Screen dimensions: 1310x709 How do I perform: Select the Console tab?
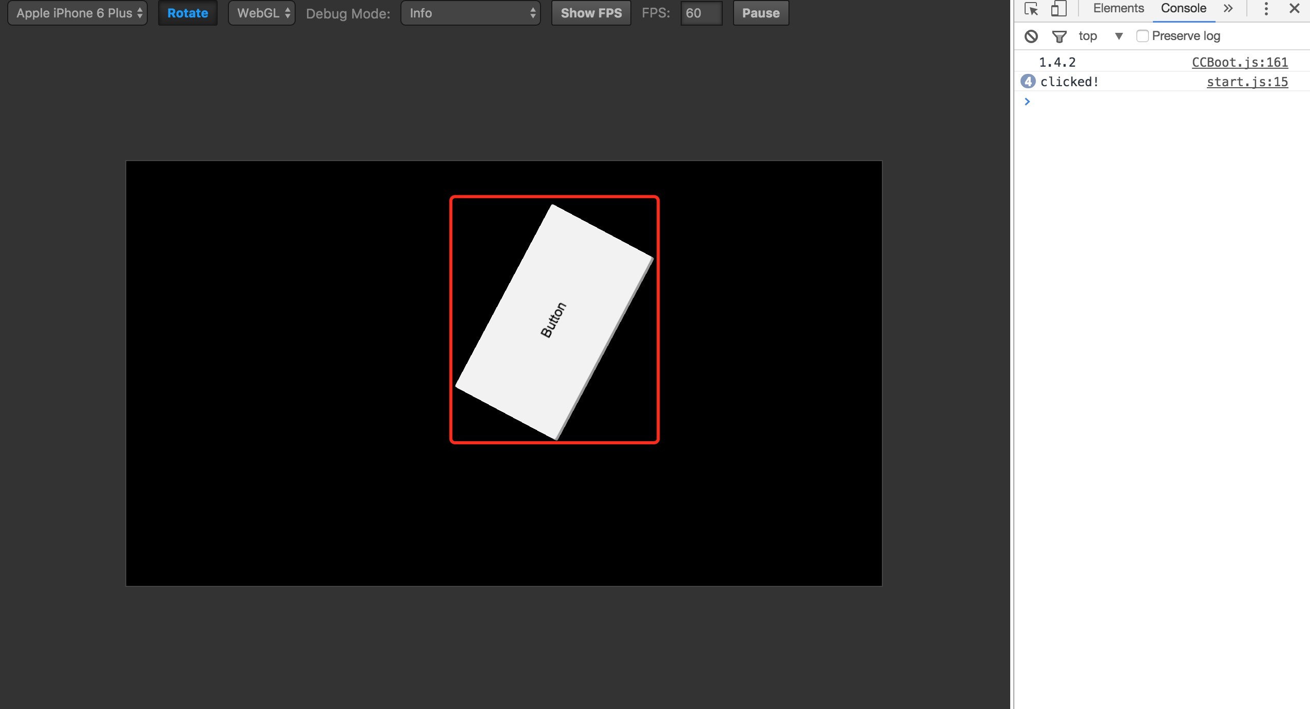coord(1183,9)
